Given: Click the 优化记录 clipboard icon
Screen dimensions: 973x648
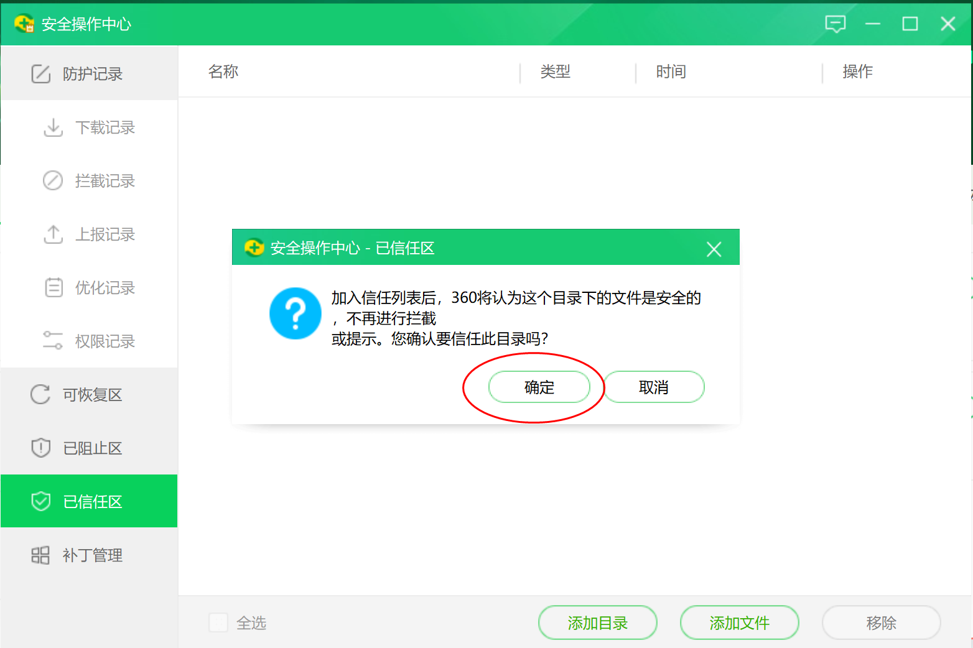Looking at the screenshot, I should pos(54,288).
